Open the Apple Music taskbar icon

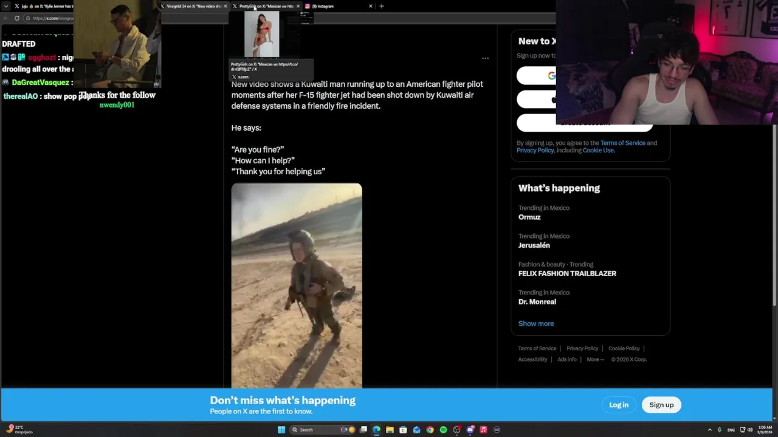click(x=484, y=430)
